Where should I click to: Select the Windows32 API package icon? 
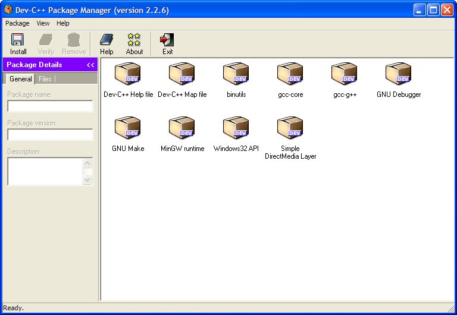point(236,128)
